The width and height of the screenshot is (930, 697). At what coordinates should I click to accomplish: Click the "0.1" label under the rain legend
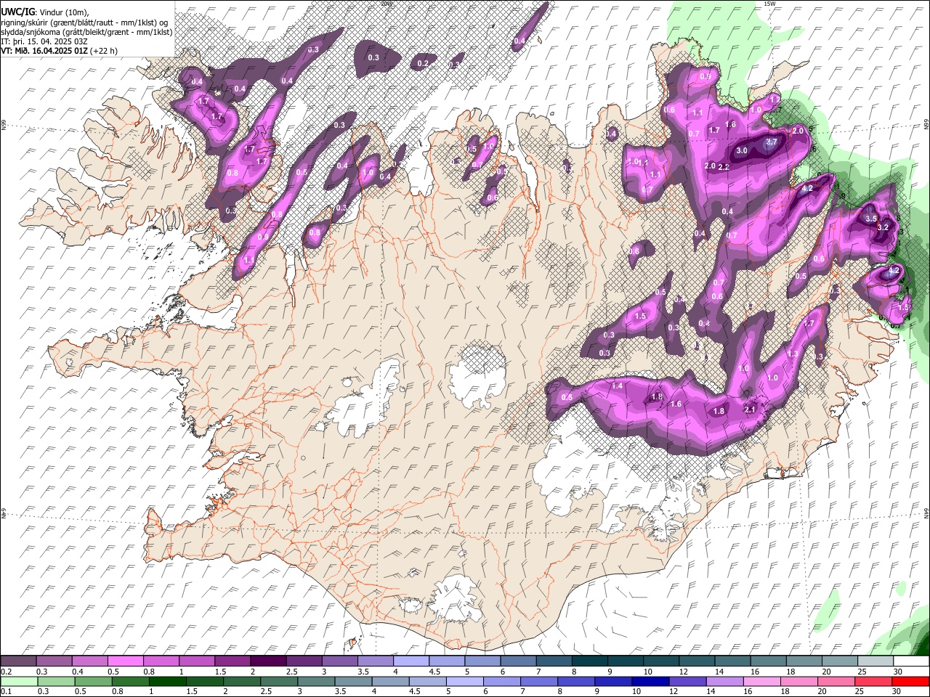tap(5, 692)
